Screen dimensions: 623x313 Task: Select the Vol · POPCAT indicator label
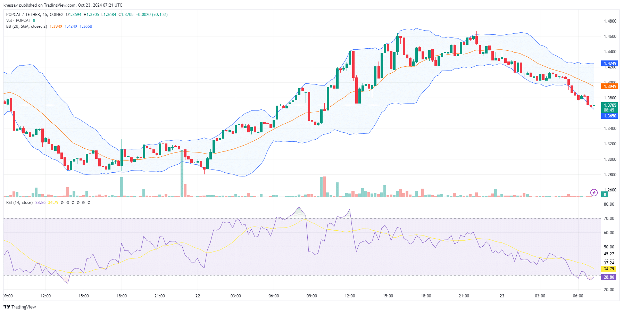click(x=18, y=20)
